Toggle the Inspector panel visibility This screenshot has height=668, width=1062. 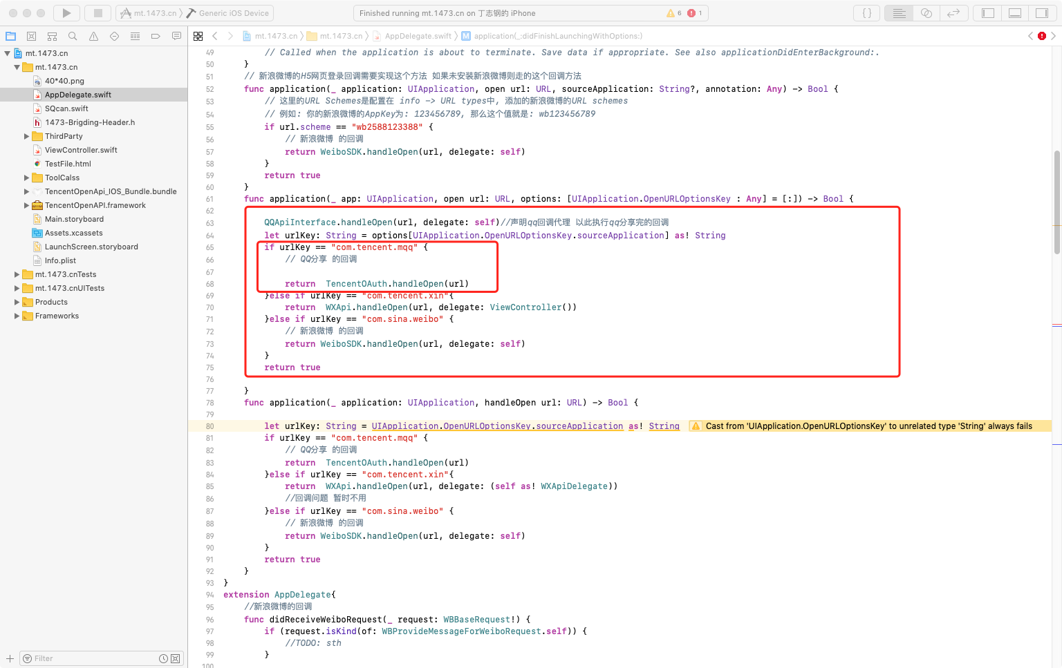[x=1042, y=13]
